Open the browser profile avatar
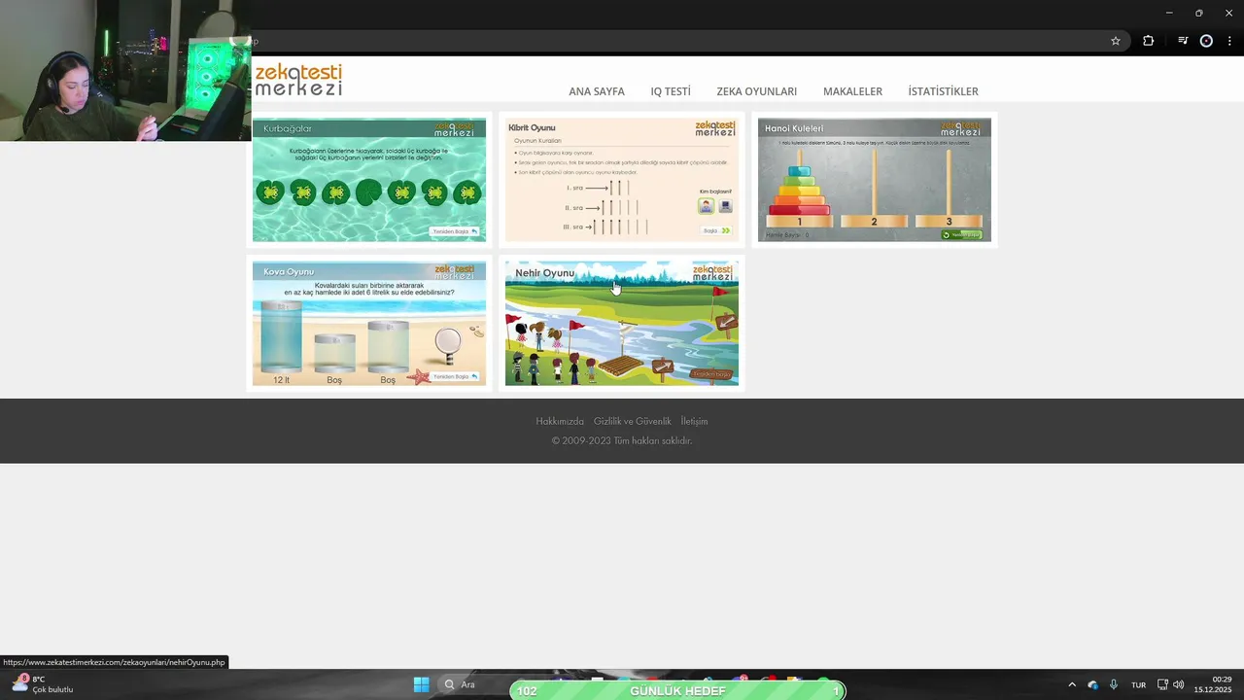Image resolution: width=1244 pixels, height=700 pixels. click(1206, 41)
